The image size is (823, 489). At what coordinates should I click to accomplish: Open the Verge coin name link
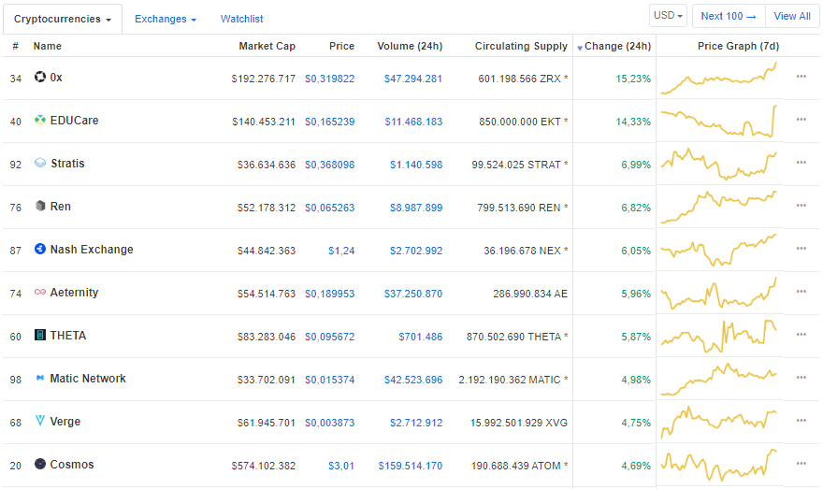click(65, 422)
